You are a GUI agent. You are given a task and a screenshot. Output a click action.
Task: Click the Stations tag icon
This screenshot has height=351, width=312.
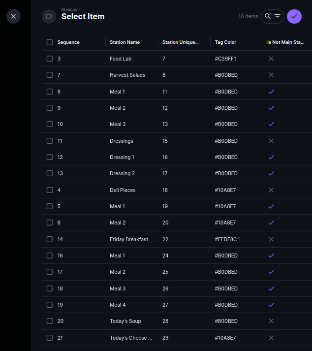pos(49,16)
